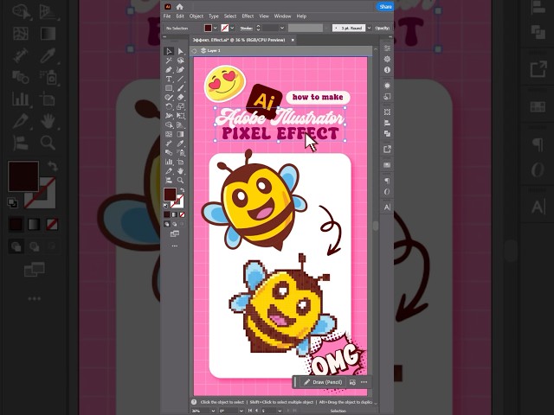The image size is (554, 415).
Task: Select the Symbol Sprayer tool
Action: pyautogui.click(x=181, y=152)
